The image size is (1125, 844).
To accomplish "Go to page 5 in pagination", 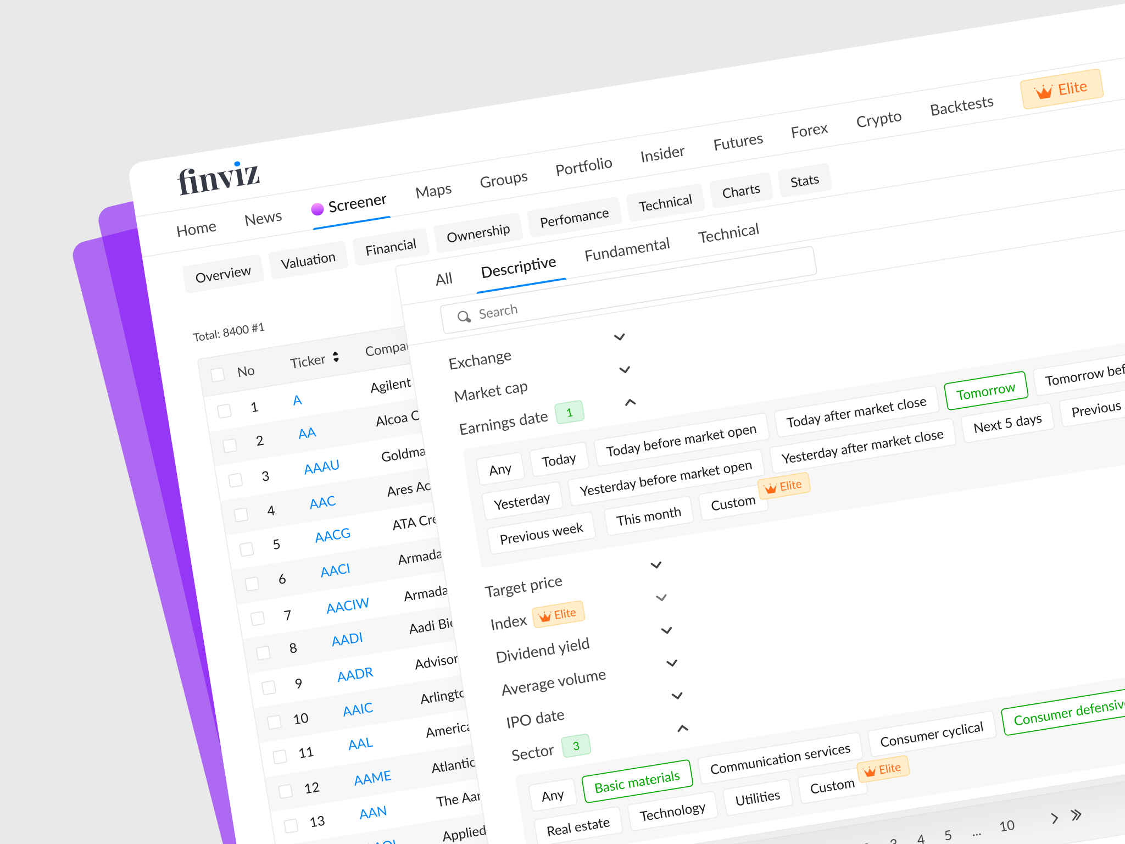I will pos(948,835).
